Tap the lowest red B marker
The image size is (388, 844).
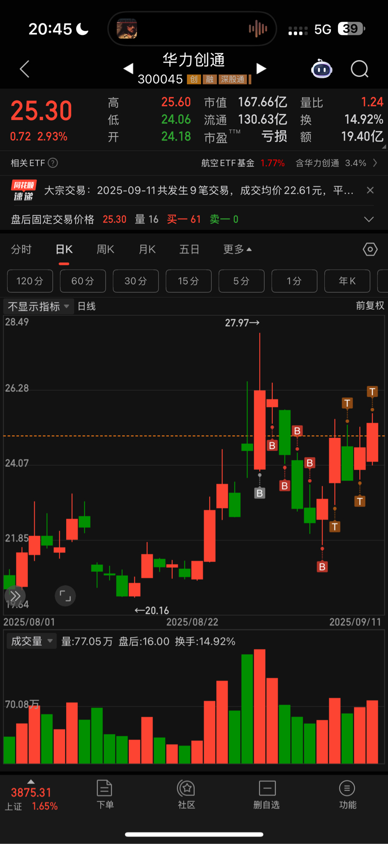point(322,566)
